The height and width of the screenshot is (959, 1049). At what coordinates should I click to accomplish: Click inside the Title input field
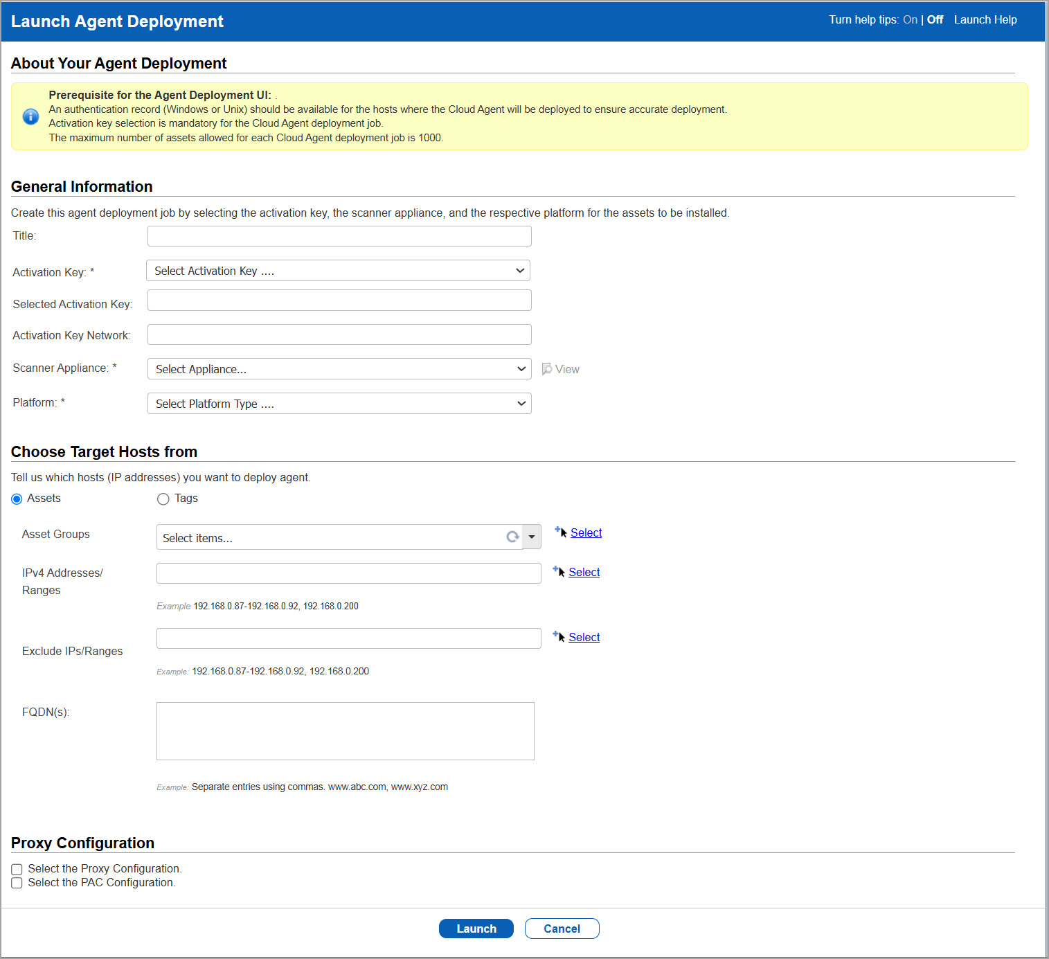[x=339, y=235]
